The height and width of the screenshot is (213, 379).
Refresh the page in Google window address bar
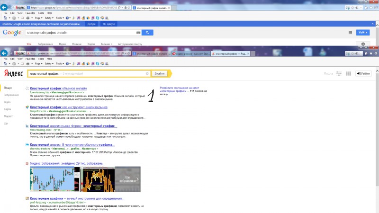click(129, 8)
